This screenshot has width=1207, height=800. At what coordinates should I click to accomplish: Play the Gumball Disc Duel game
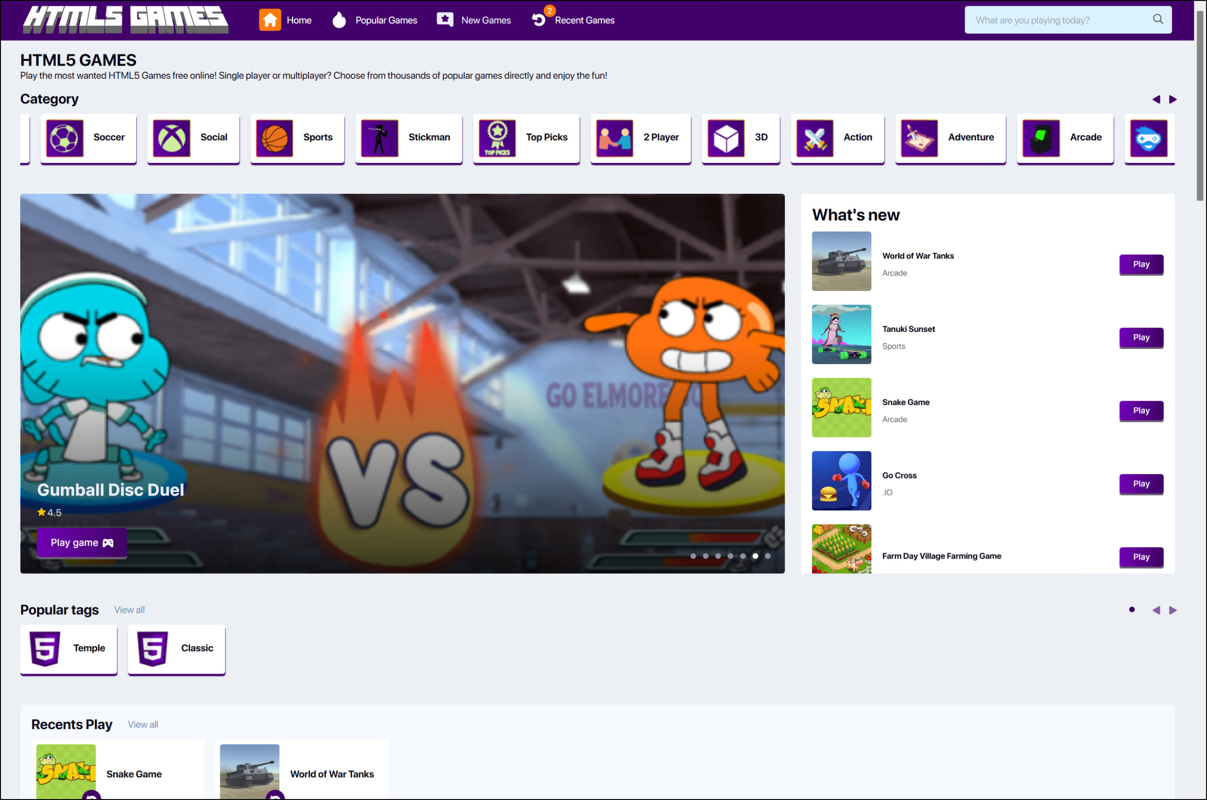81,542
